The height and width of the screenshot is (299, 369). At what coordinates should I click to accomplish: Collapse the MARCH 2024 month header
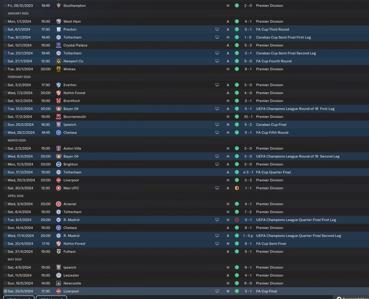[x=16, y=140]
